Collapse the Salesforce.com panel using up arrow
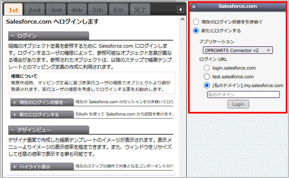The height and width of the screenshot is (178, 289). tap(194, 7)
